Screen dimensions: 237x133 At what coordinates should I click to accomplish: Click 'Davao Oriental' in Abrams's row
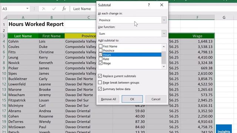89,111
